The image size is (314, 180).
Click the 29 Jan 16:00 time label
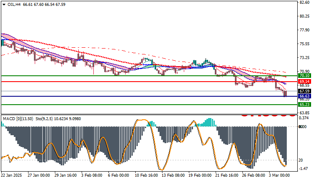coord(65,175)
